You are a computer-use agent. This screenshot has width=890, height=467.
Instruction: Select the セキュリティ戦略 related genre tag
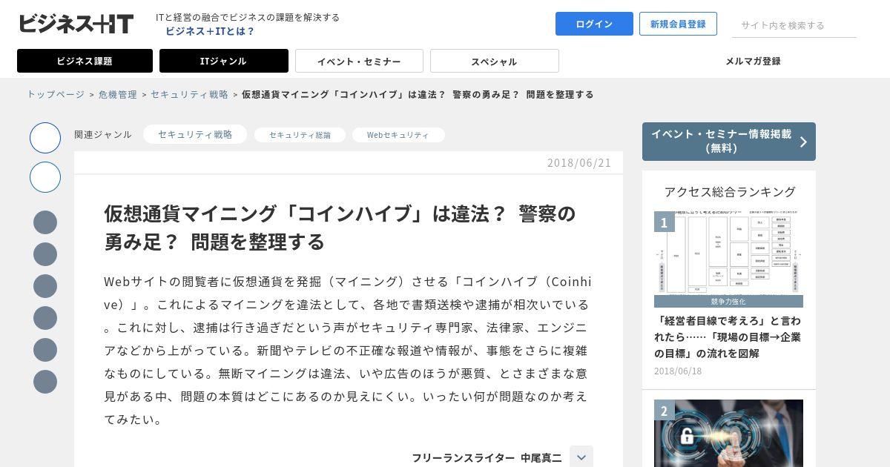click(x=195, y=134)
